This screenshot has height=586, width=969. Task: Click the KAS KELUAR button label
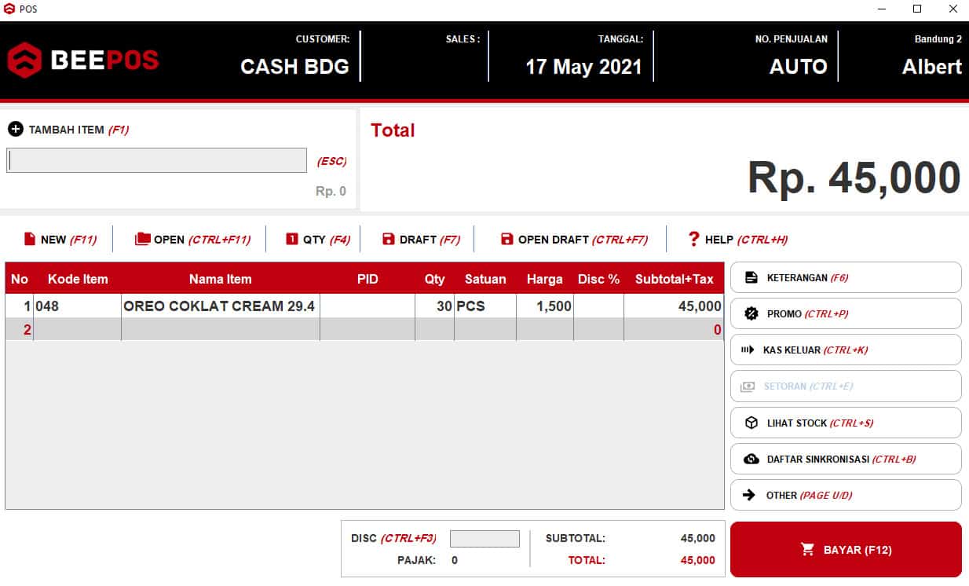[815, 350]
